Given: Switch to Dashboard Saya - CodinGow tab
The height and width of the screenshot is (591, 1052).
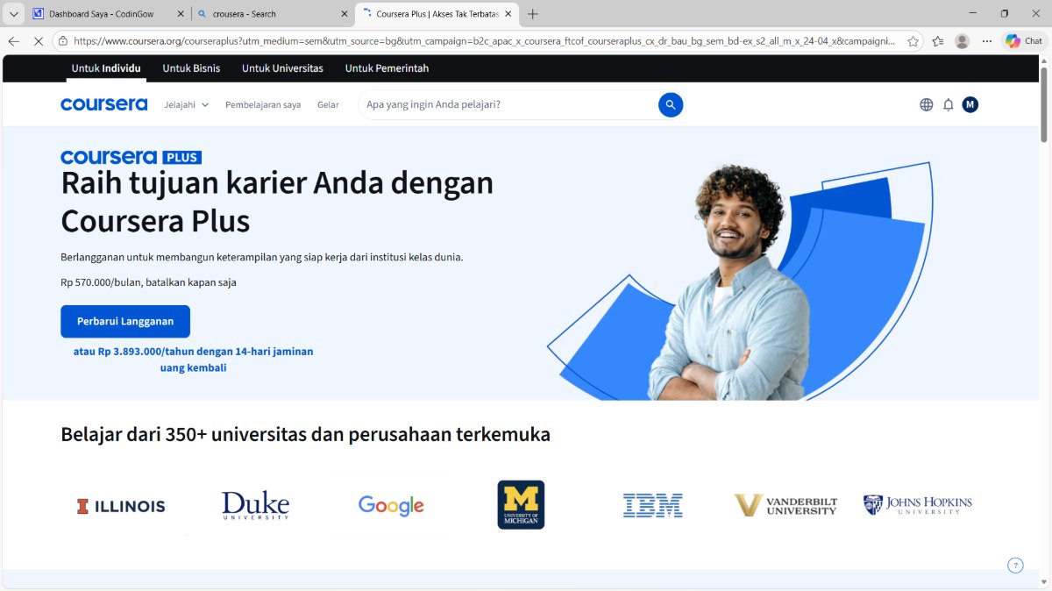Looking at the screenshot, I should click(x=108, y=14).
